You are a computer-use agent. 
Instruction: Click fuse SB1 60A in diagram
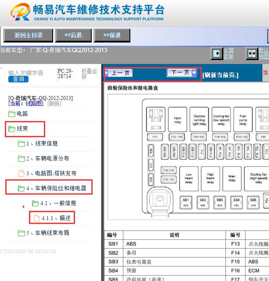click(x=186, y=203)
